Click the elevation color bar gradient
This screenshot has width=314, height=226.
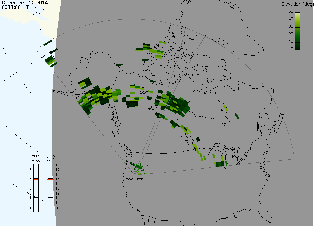pos(298,31)
